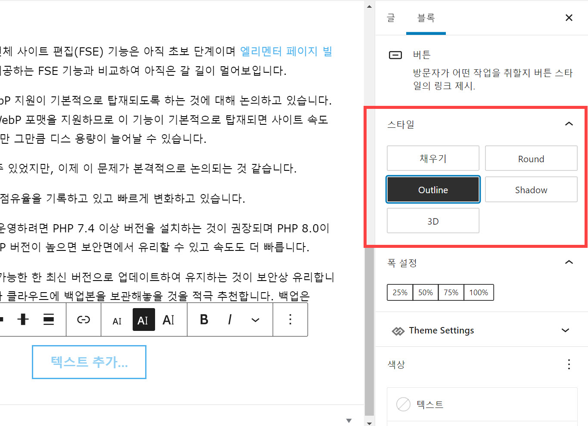The height and width of the screenshot is (426, 588).
Task: Click the 텍스트 추가... button in editor
Action: tap(89, 362)
